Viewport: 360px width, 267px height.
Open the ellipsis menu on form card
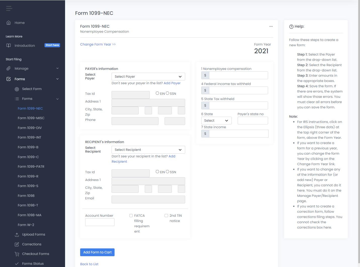coord(271,26)
